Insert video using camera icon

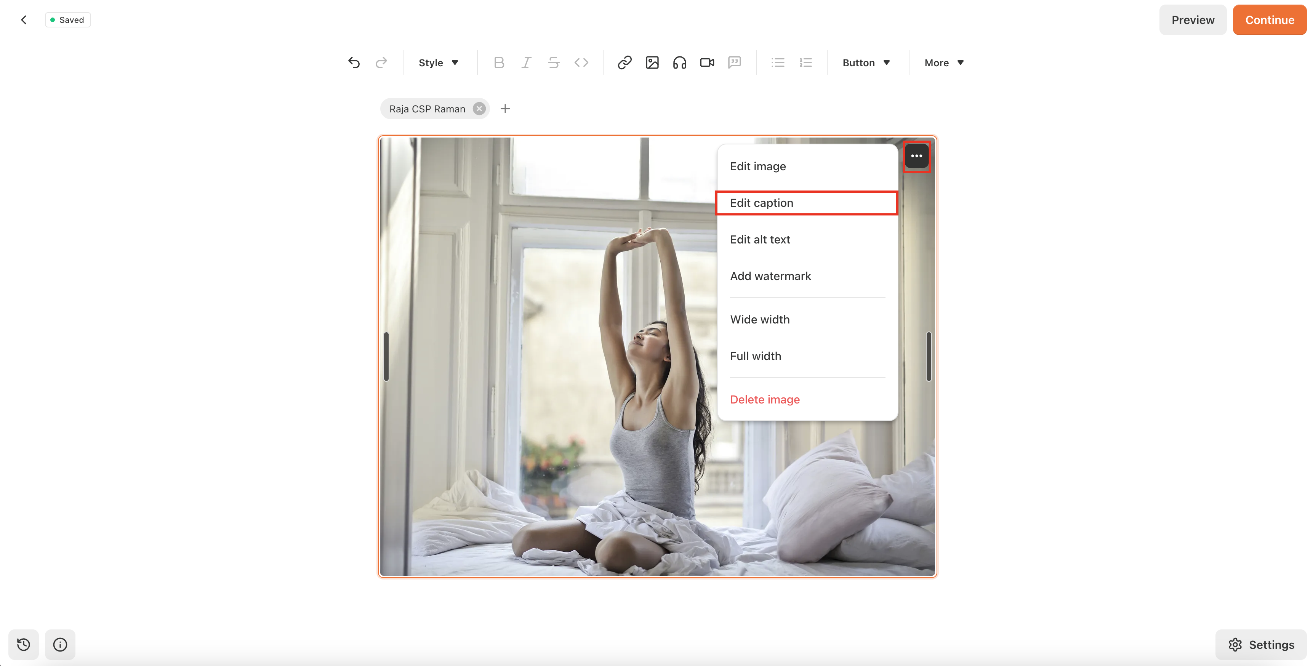(x=706, y=63)
